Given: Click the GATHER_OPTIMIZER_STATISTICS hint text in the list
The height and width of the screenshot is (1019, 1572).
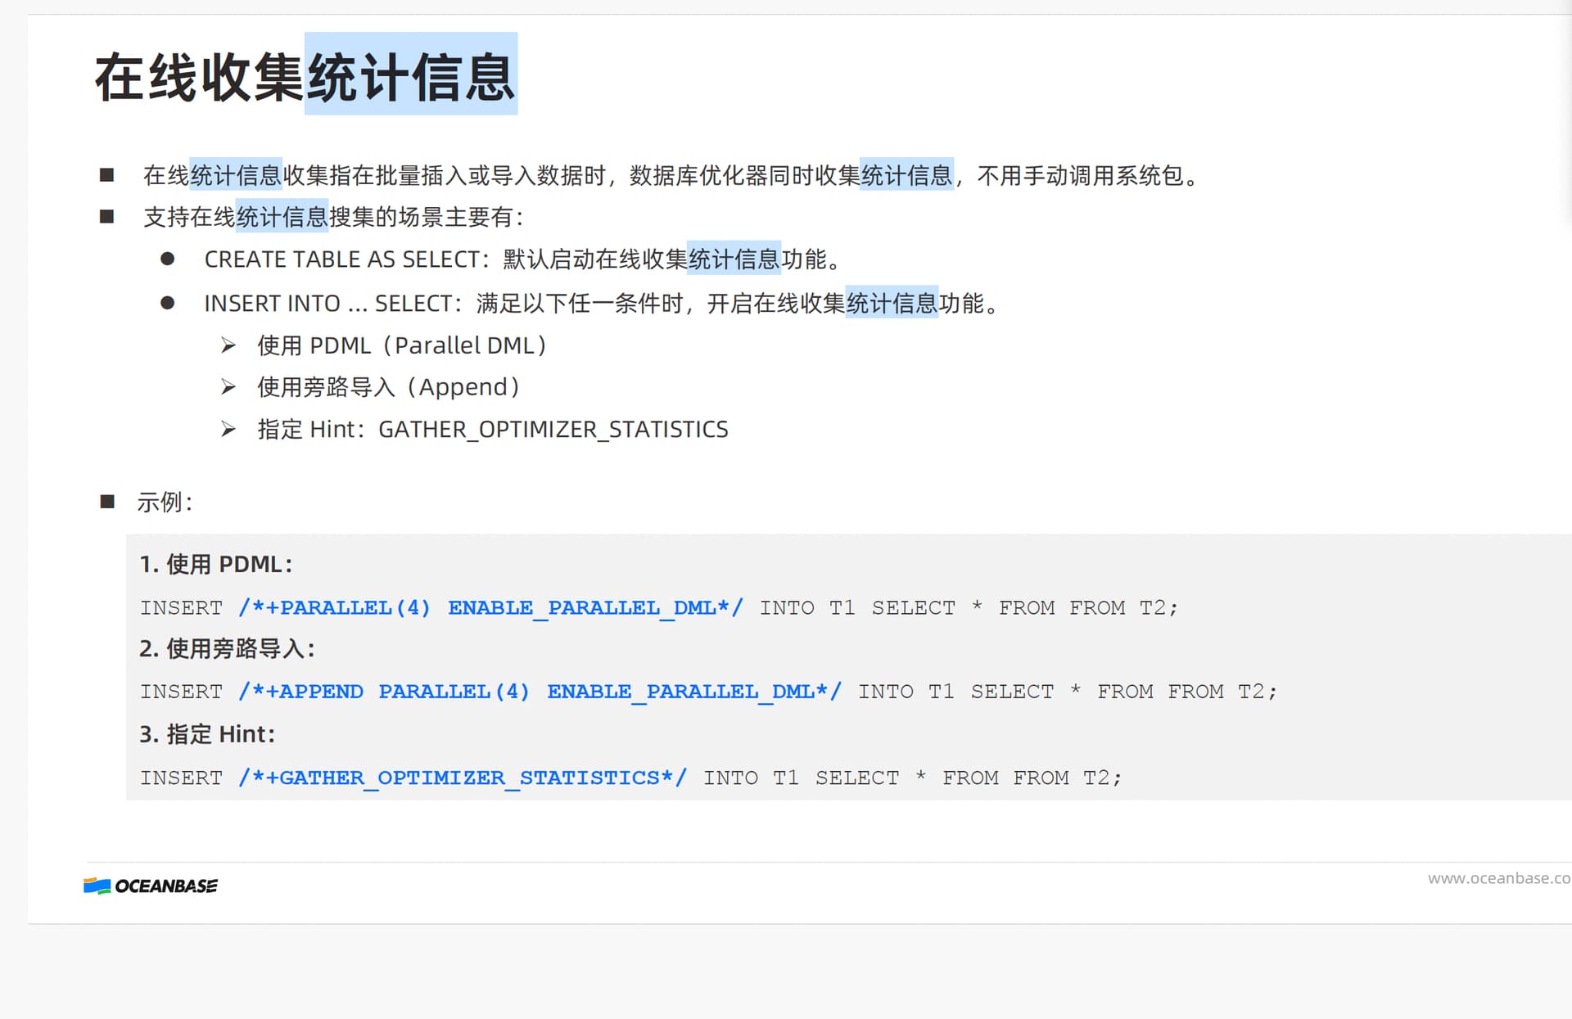Looking at the screenshot, I should pyautogui.click(x=553, y=430).
